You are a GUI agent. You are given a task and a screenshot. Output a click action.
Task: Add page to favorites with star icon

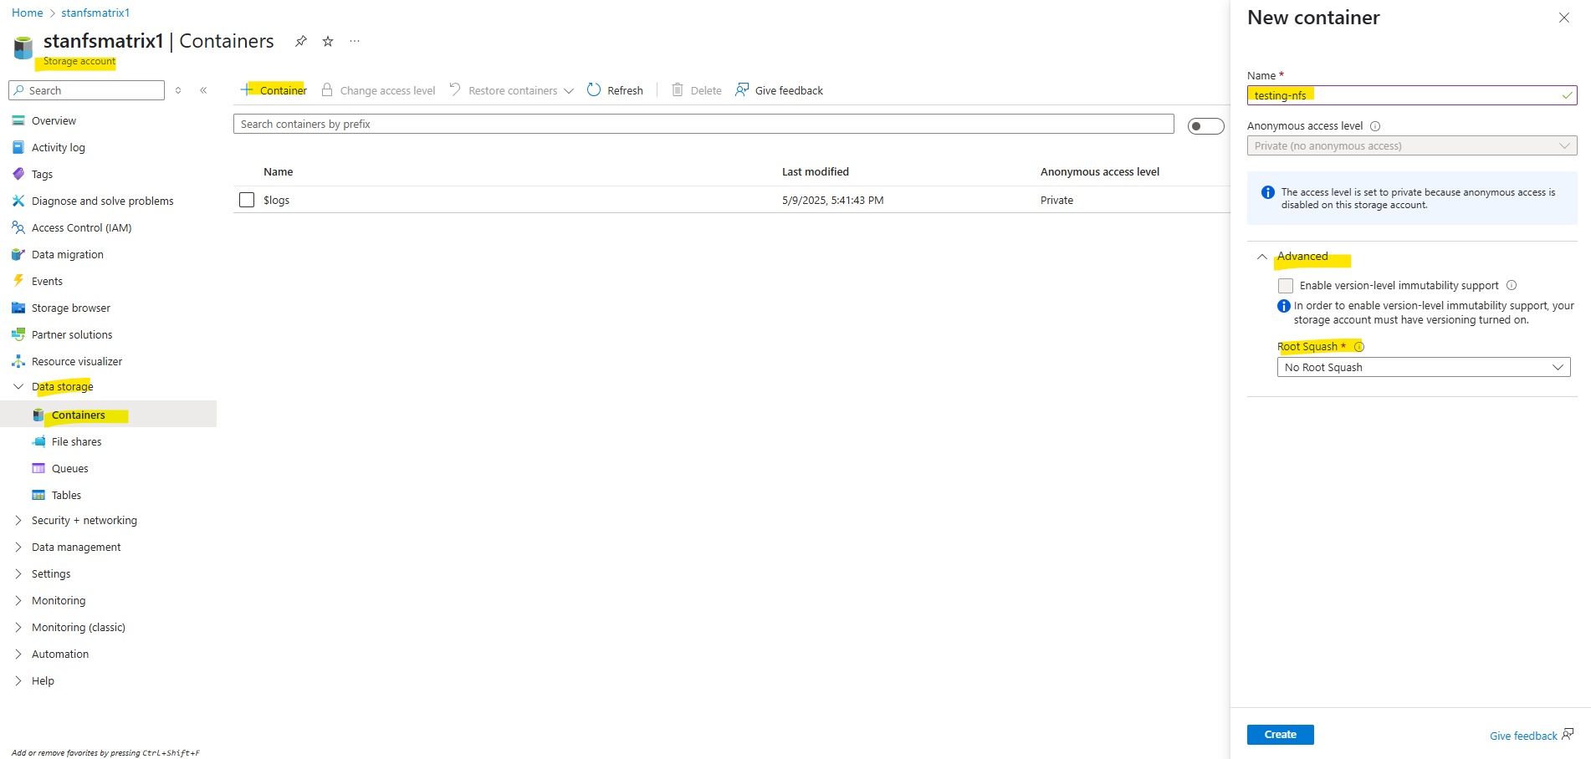point(328,41)
